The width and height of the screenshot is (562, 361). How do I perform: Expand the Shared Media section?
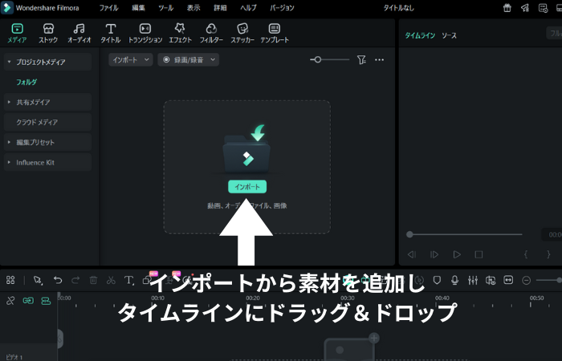9,102
